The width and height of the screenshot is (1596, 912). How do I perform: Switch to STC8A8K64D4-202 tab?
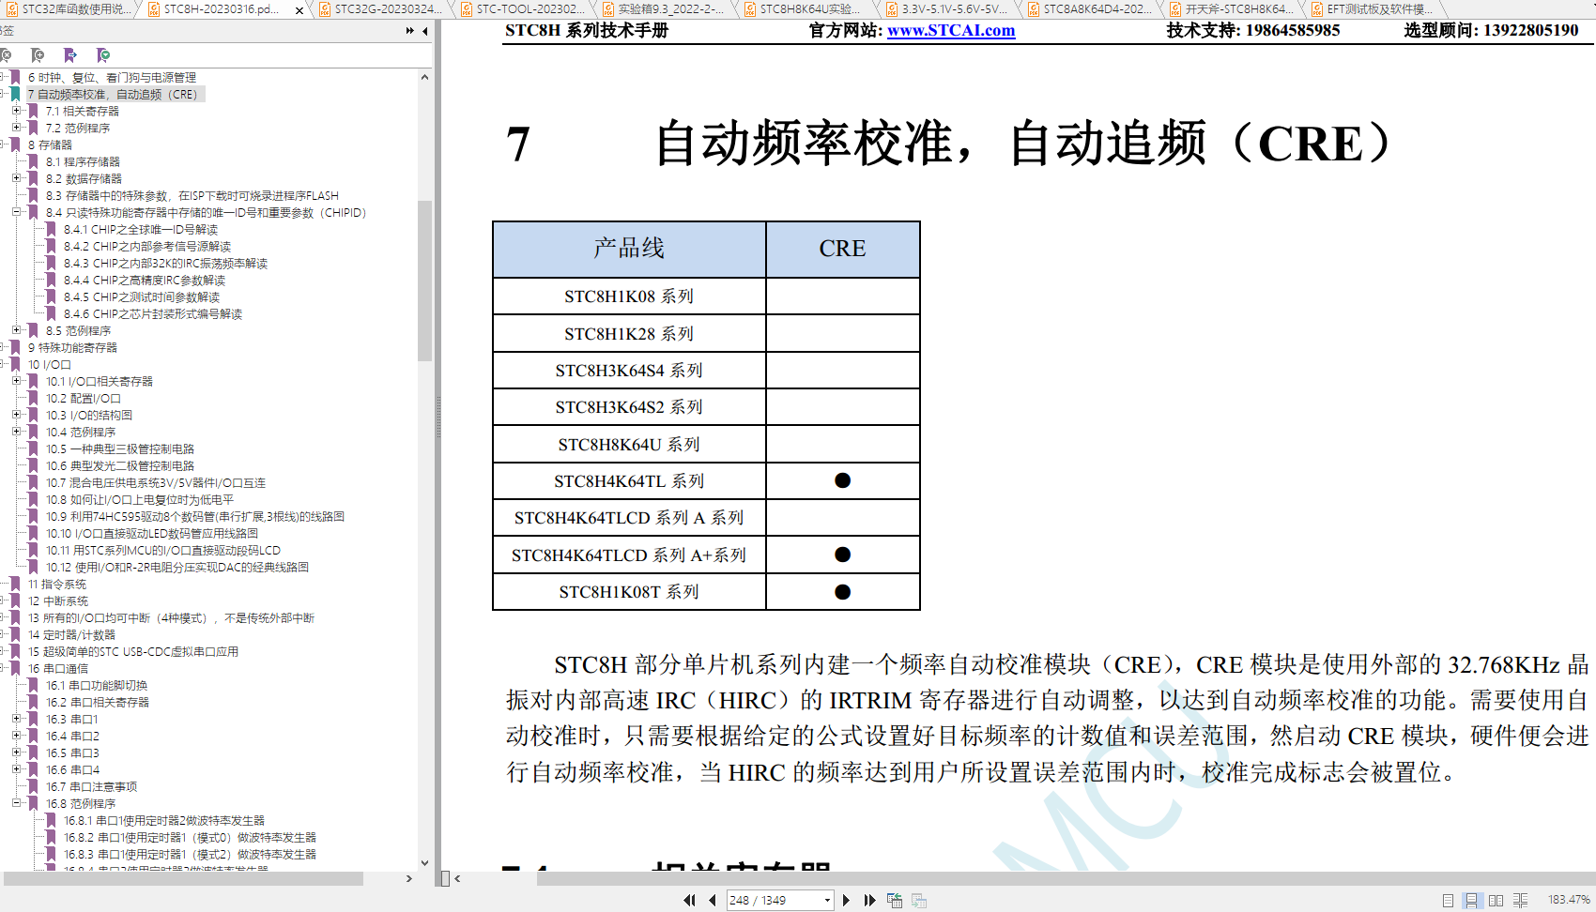(x=1089, y=9)
